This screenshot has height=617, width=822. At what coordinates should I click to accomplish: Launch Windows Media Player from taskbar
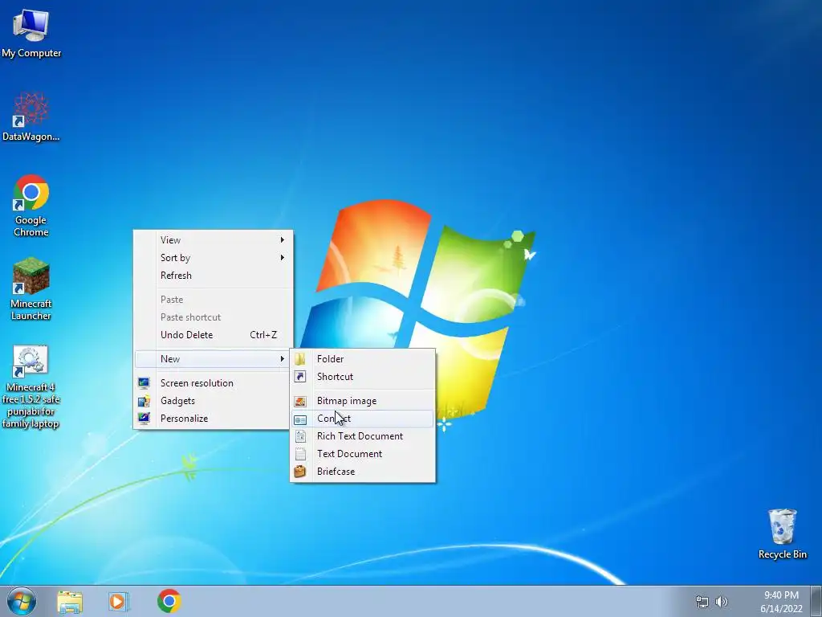coord(118,602)
